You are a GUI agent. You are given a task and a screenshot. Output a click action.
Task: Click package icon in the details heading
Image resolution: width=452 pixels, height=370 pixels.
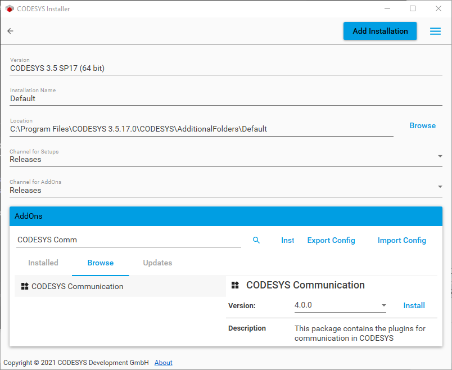pyautogui.click(x=235, y=286)
